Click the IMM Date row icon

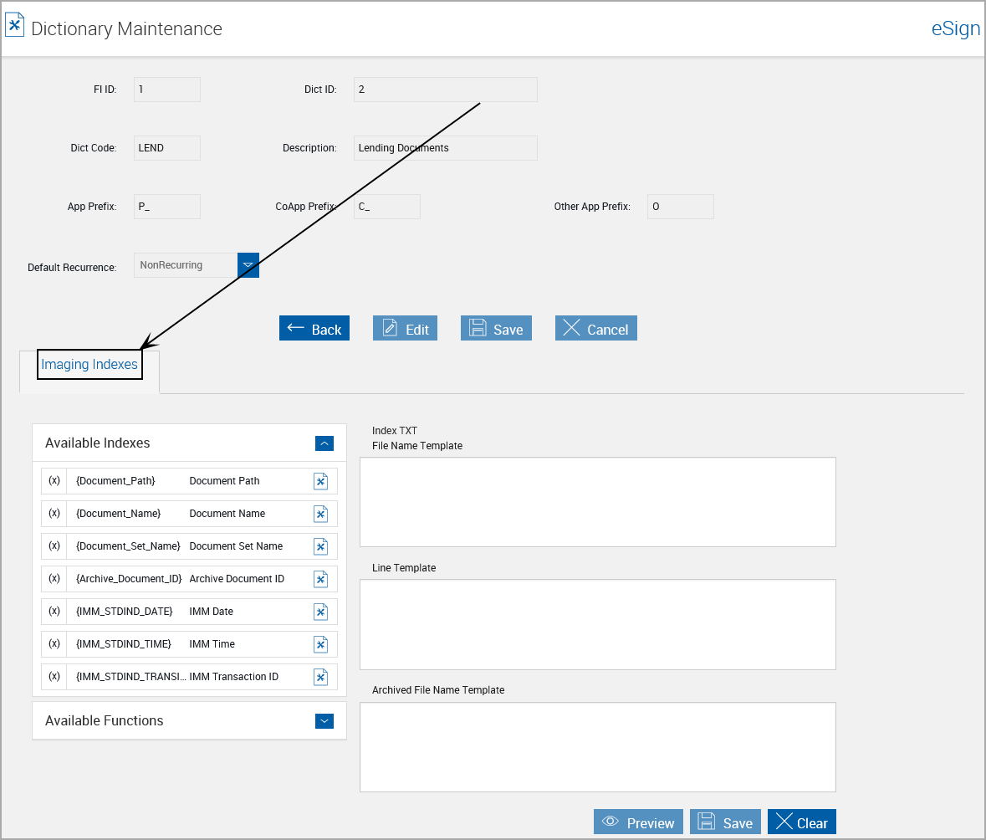[320, 612]
